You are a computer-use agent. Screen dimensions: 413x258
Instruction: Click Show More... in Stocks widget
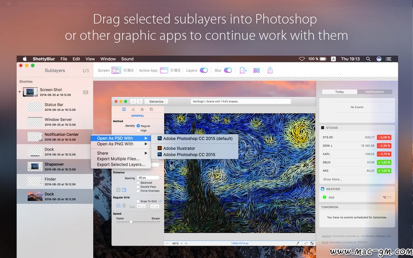pos(332,179)
